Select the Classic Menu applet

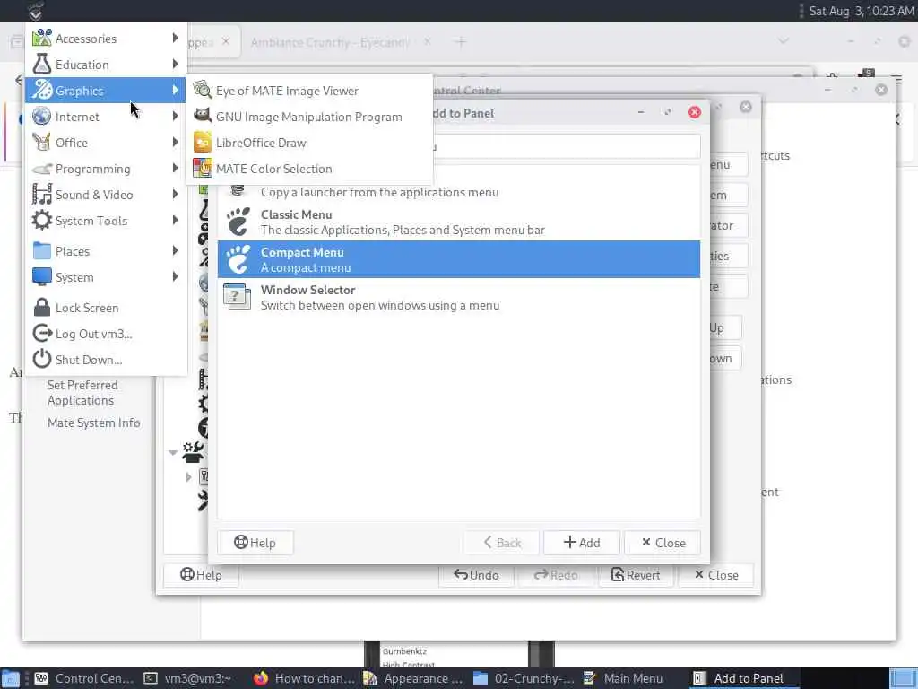point(458,222)
